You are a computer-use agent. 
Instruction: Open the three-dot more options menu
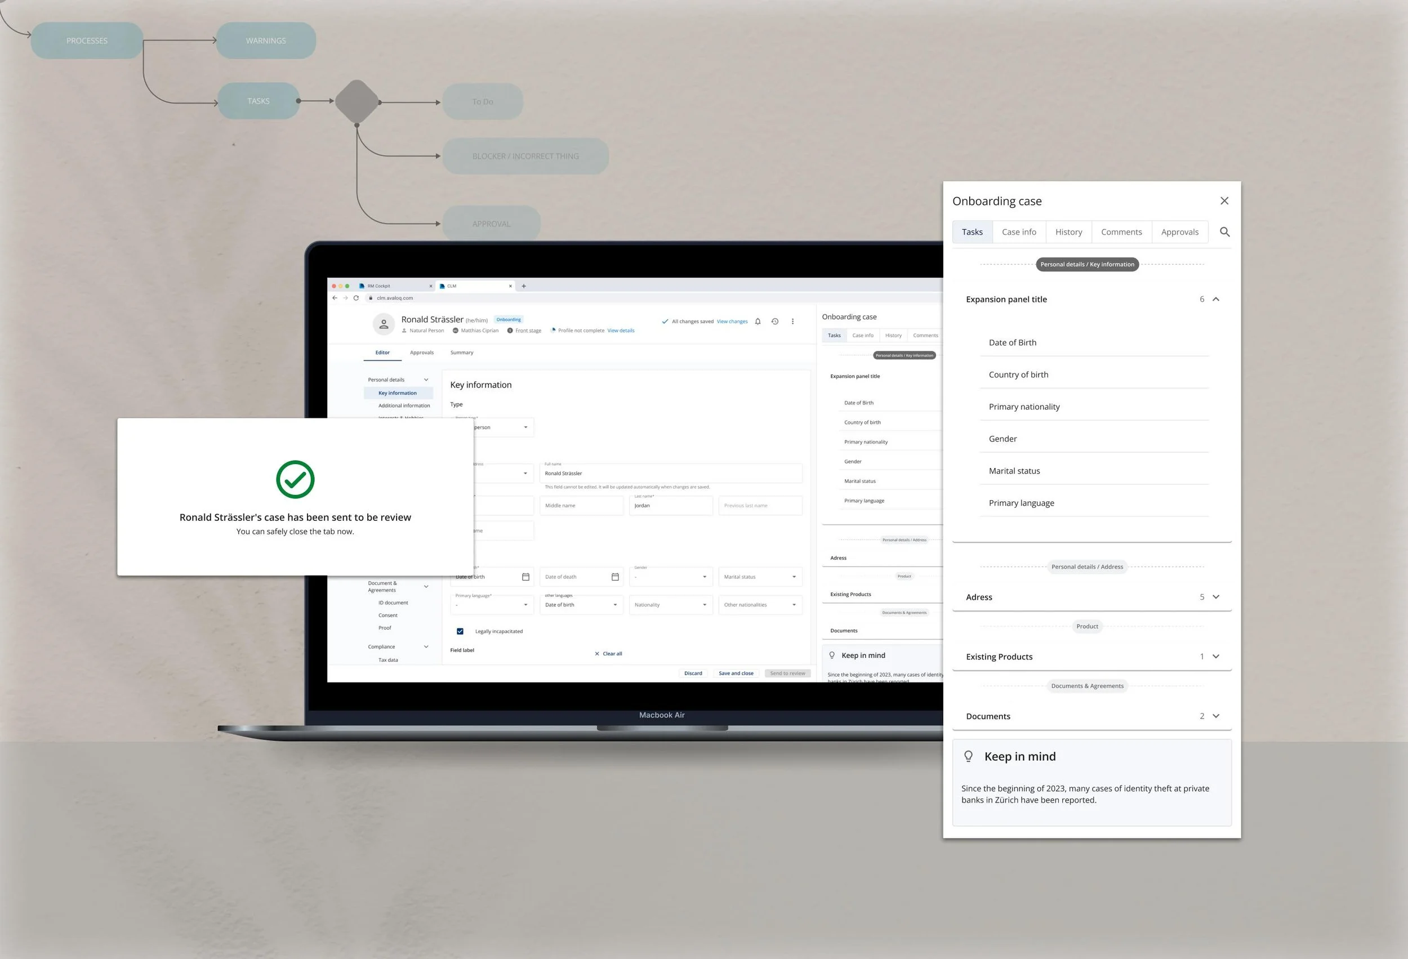[x=792, y=322]
